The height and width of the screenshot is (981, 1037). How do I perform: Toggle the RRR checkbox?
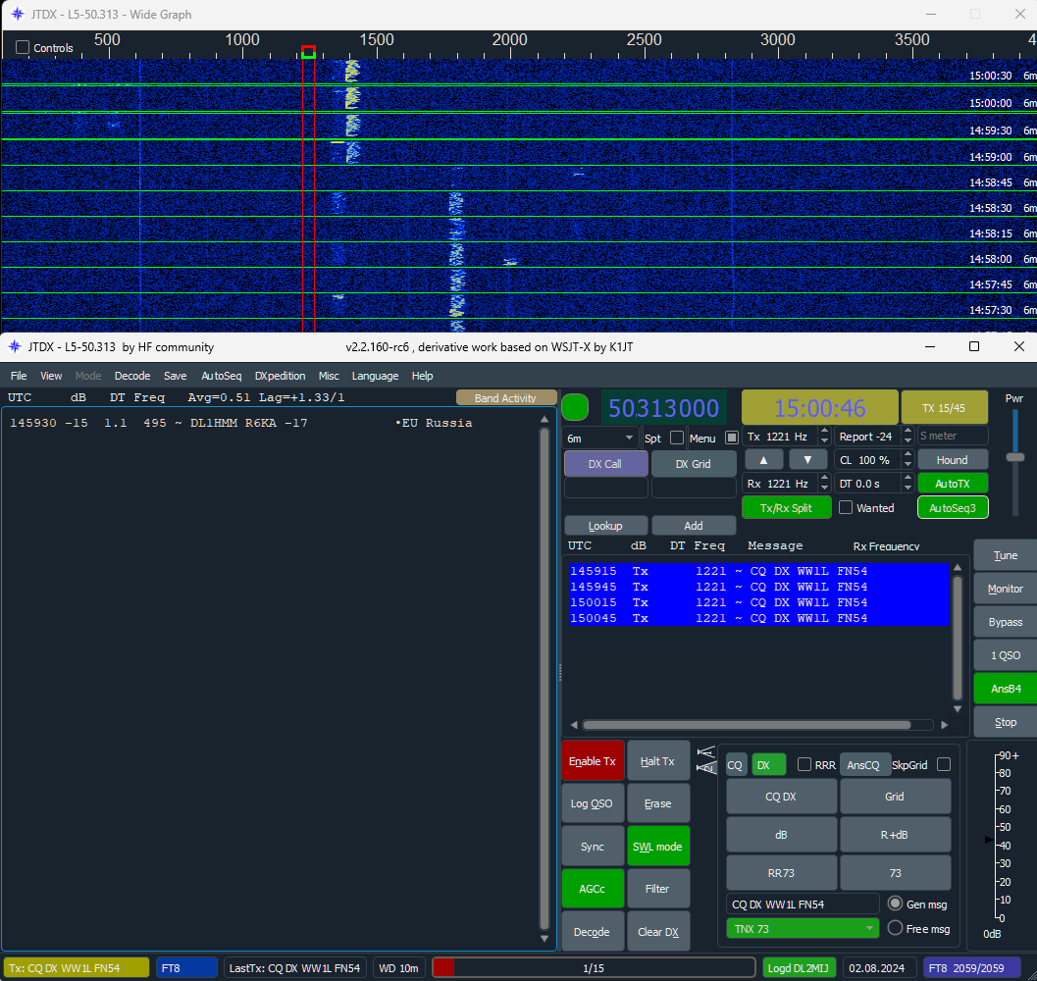coord(804,765)
